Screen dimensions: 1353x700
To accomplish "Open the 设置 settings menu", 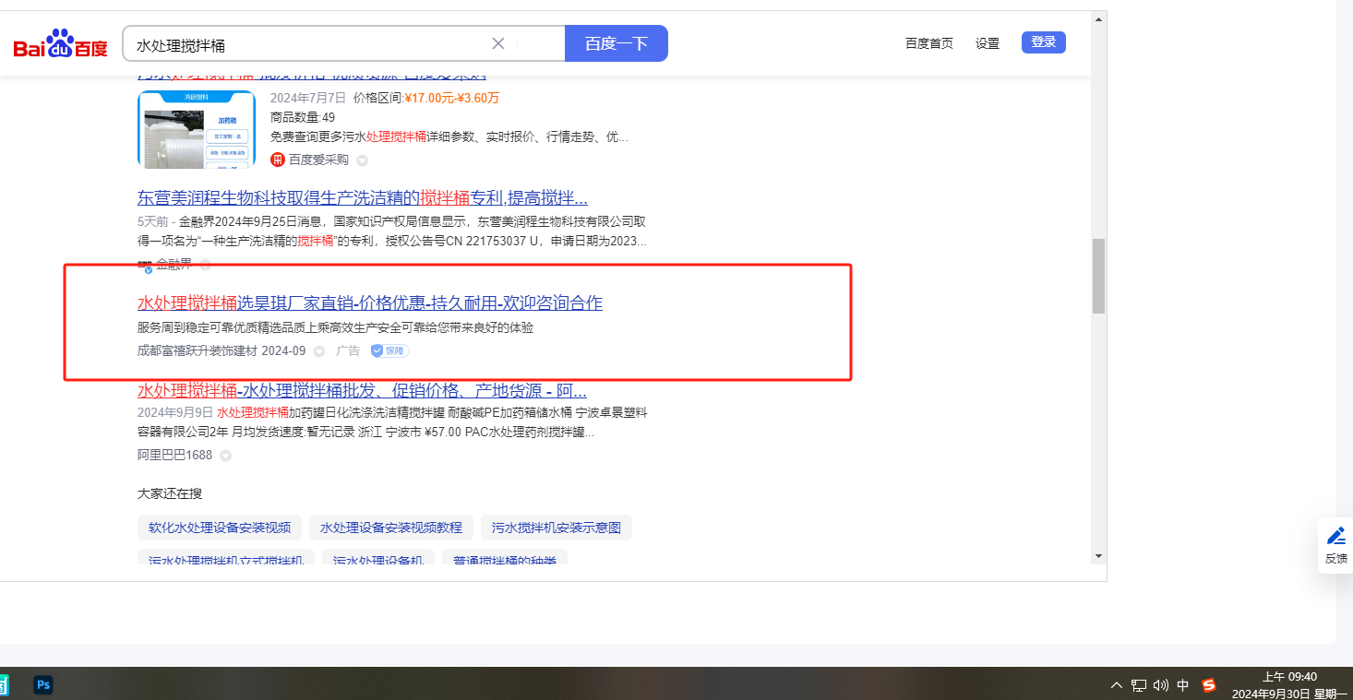I will 988,43.
